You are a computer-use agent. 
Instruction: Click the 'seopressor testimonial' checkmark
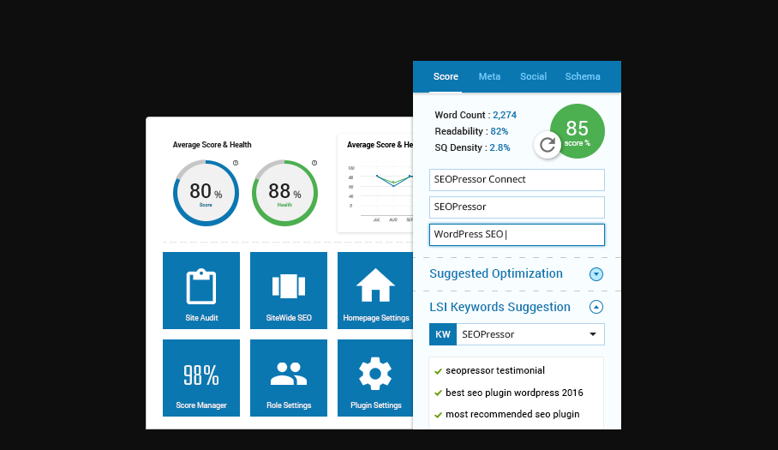click(438, 371)
